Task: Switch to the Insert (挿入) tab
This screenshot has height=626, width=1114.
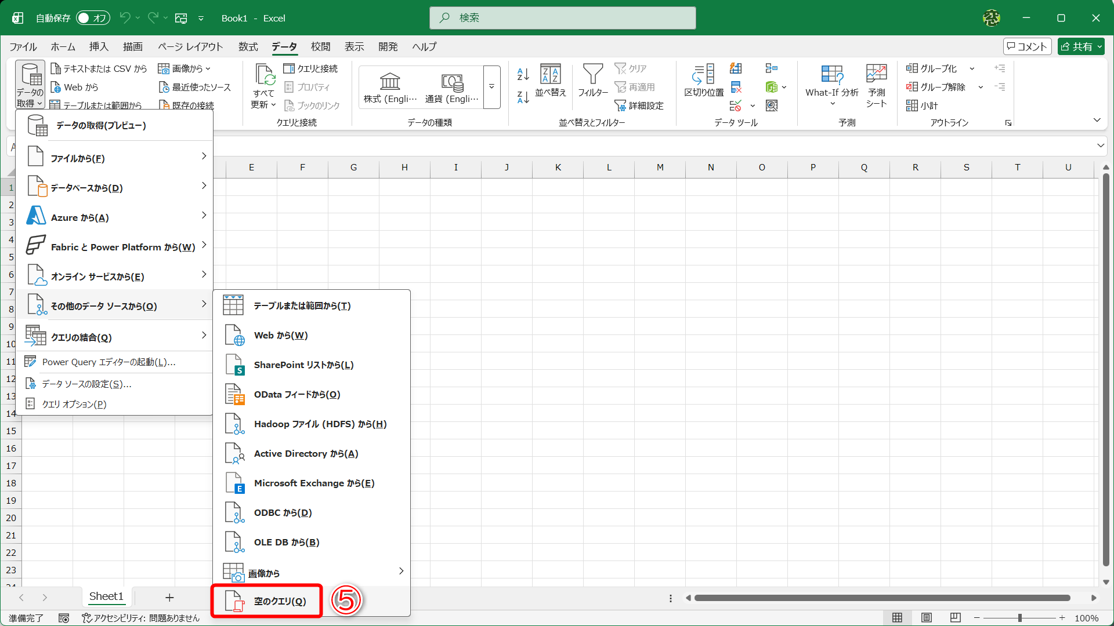Action: (99, 46)
